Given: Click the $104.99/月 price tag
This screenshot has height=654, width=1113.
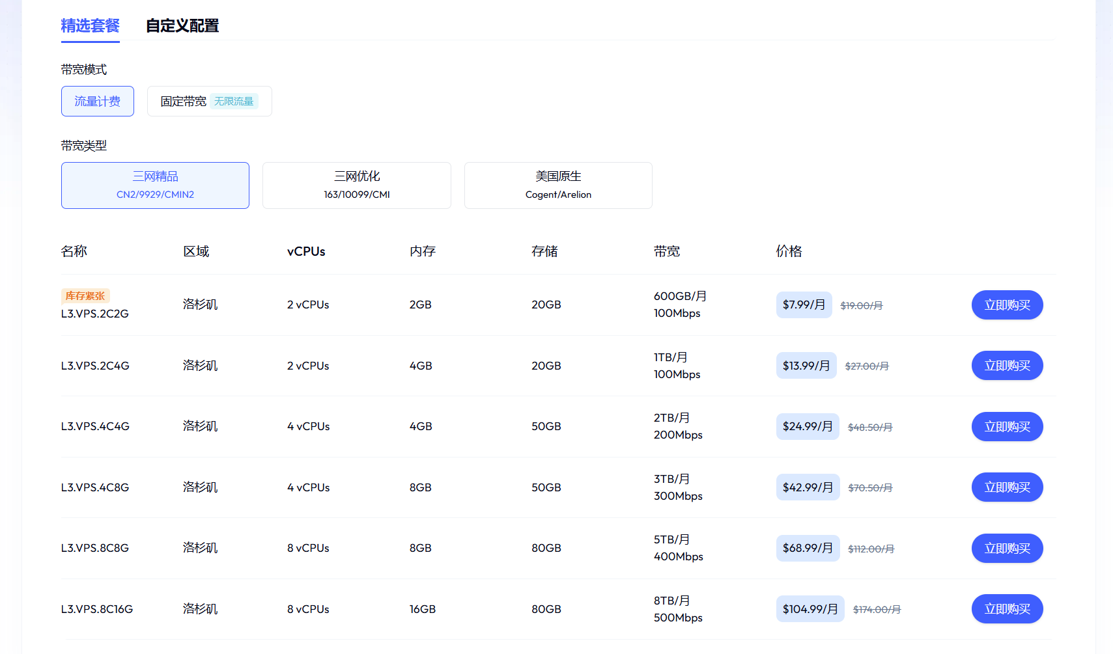Looking at the screenshot, I should pos(810,609).
